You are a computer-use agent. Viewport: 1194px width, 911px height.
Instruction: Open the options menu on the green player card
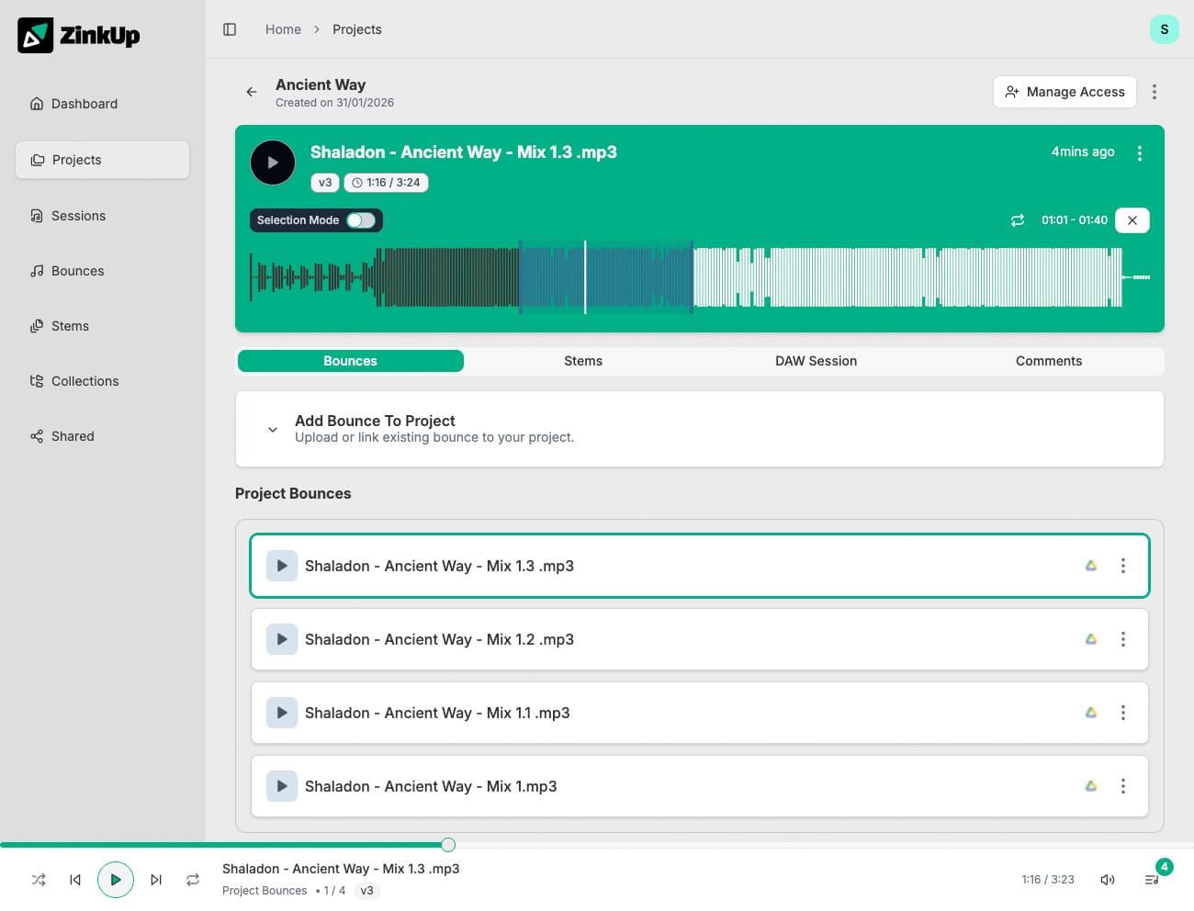pyautogui.click(x=1140, y=152)
